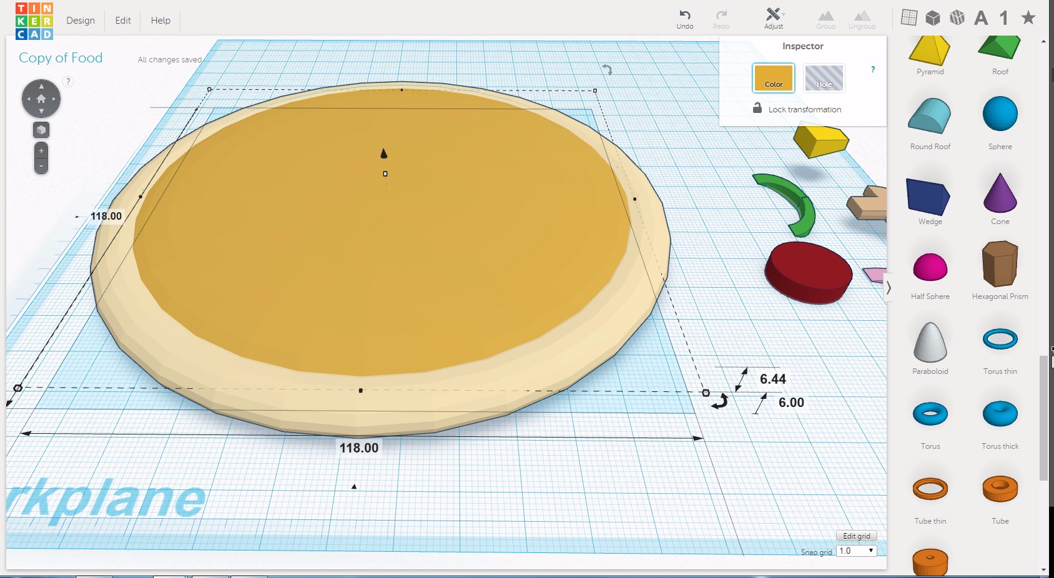The height and width of the screenshot is (578, 1054).
Task: Open the Edit menu
Action: (x=123, y=21)
